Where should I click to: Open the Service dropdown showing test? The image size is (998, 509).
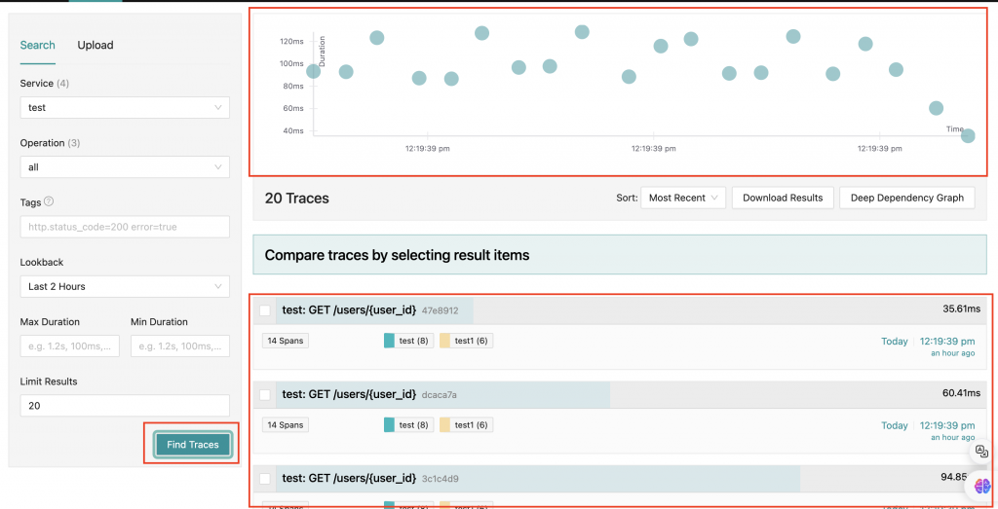coord(125,107)
